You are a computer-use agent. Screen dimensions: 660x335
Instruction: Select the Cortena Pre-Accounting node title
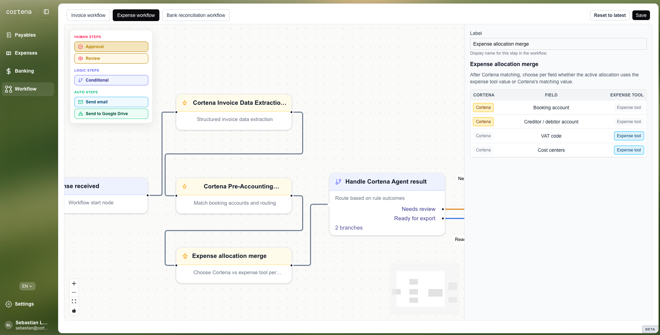pos(241,186)
